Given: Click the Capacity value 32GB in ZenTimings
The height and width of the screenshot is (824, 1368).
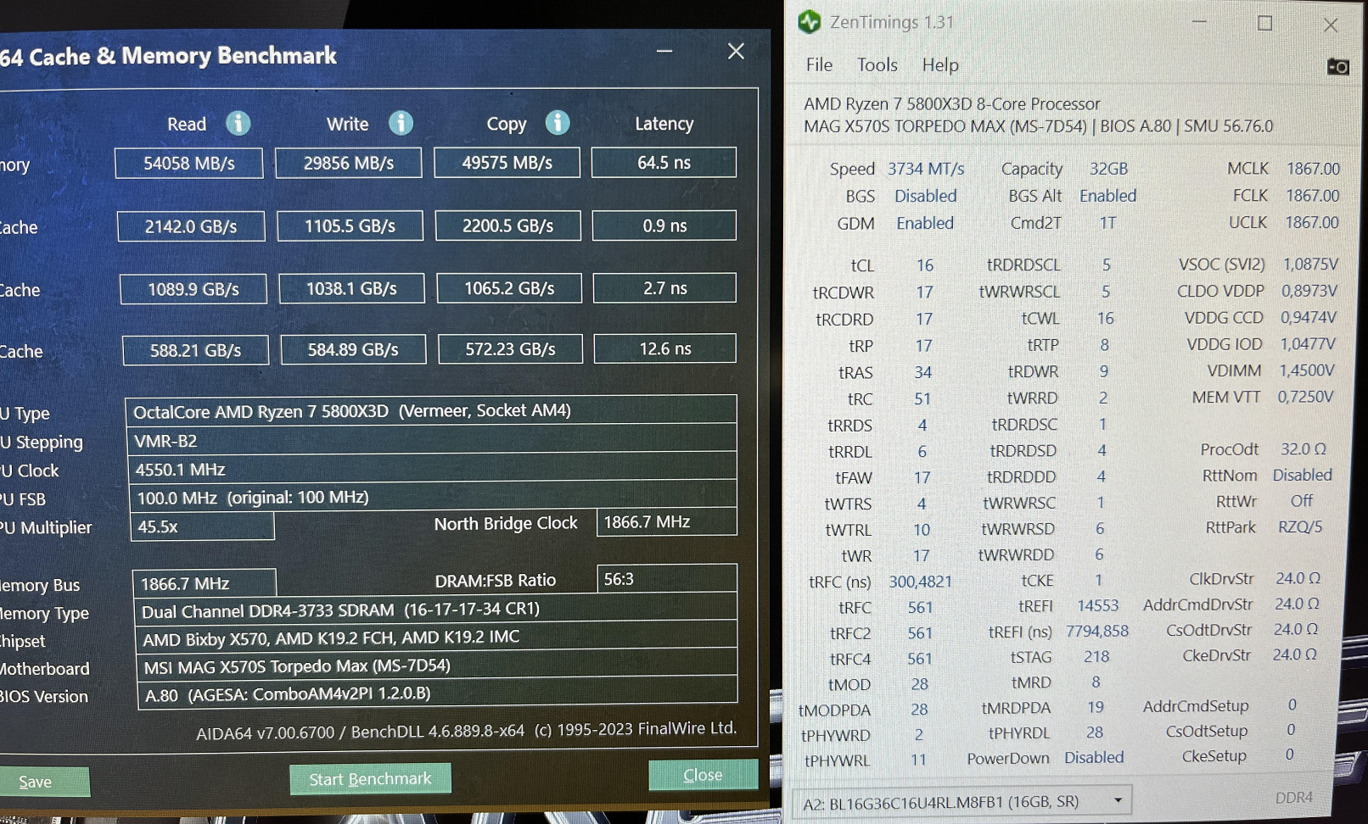Looking at the screenshot, I should [1108, 169].
